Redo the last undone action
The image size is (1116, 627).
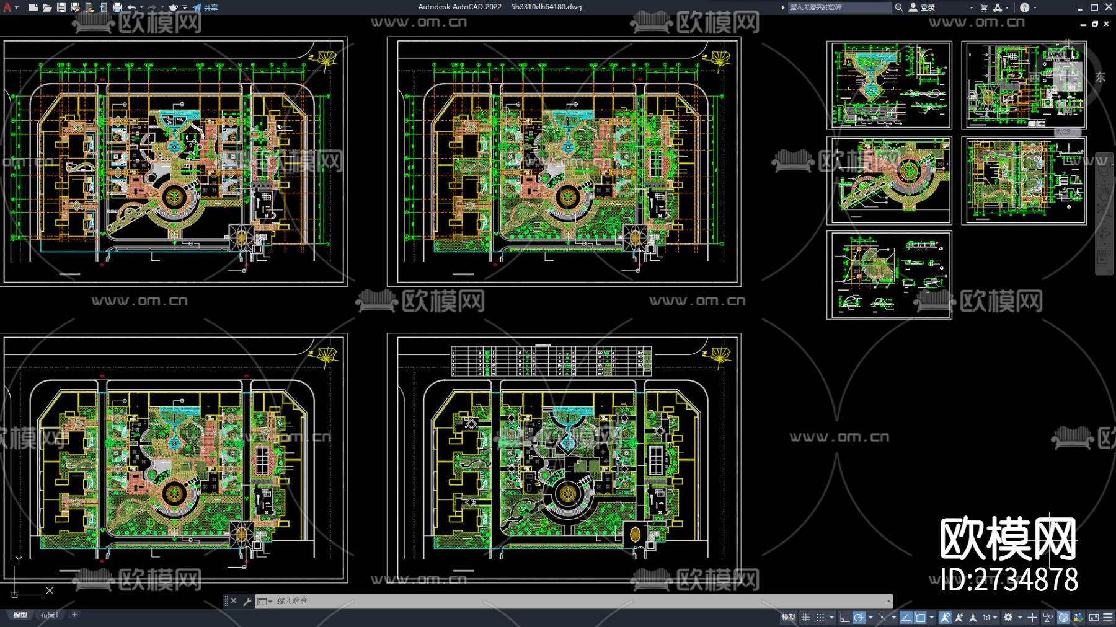152,7
